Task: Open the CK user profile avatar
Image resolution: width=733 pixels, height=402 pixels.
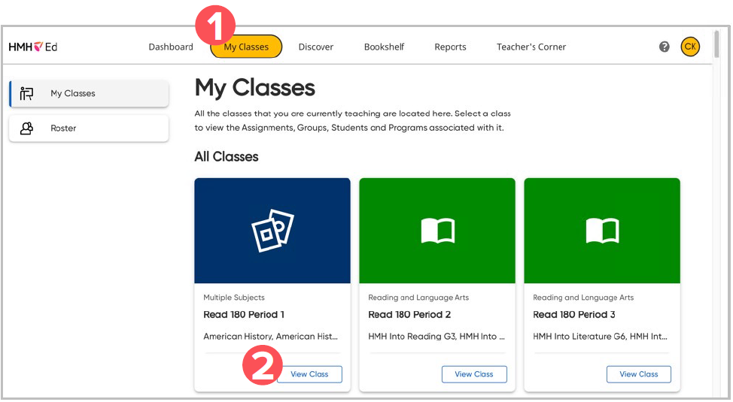Action: 689,47
